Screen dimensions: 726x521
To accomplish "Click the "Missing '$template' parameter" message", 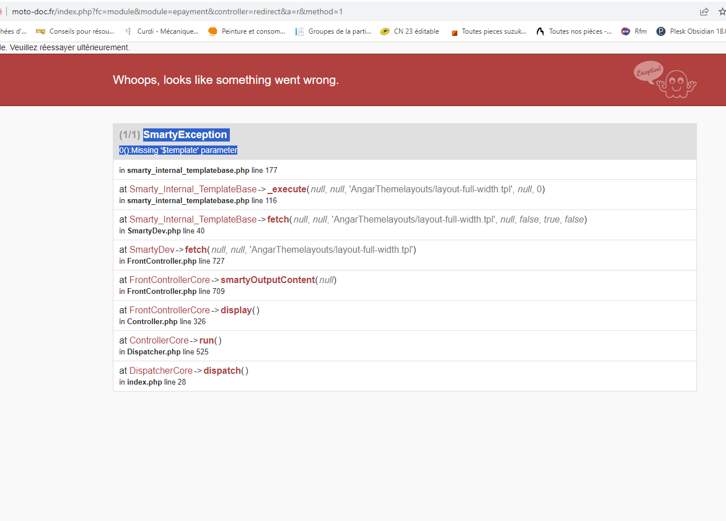I will click(184, 150).
